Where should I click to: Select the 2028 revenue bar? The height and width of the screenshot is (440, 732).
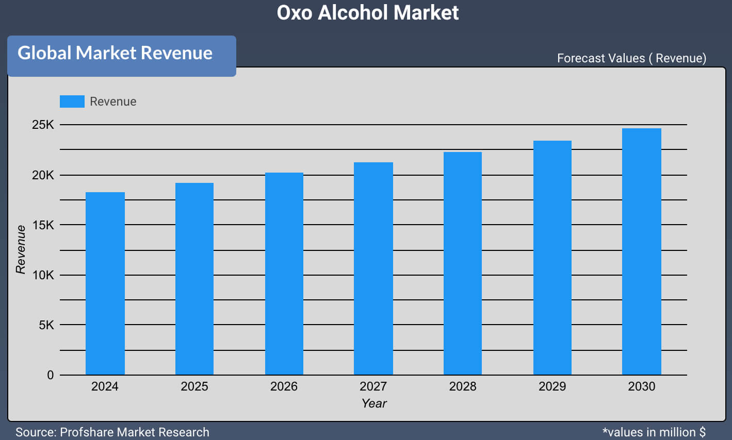point(462,263)
